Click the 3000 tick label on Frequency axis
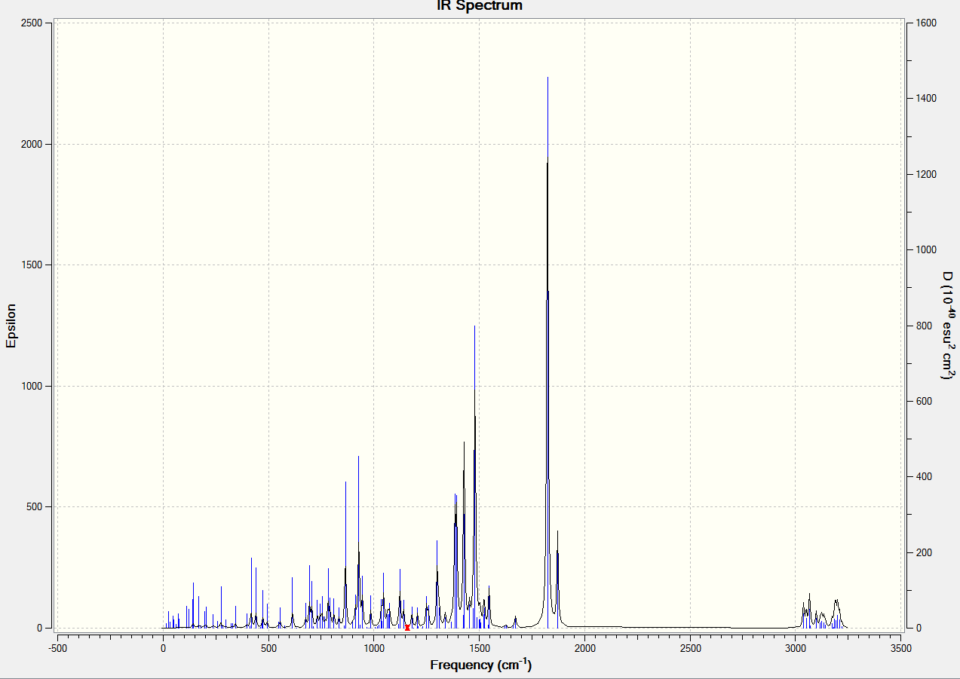The image size is (960, 679). coord(796,647)
